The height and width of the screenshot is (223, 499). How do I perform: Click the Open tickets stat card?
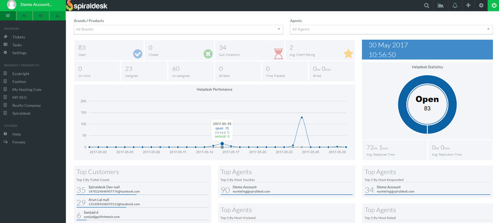[x=109, y=50]
